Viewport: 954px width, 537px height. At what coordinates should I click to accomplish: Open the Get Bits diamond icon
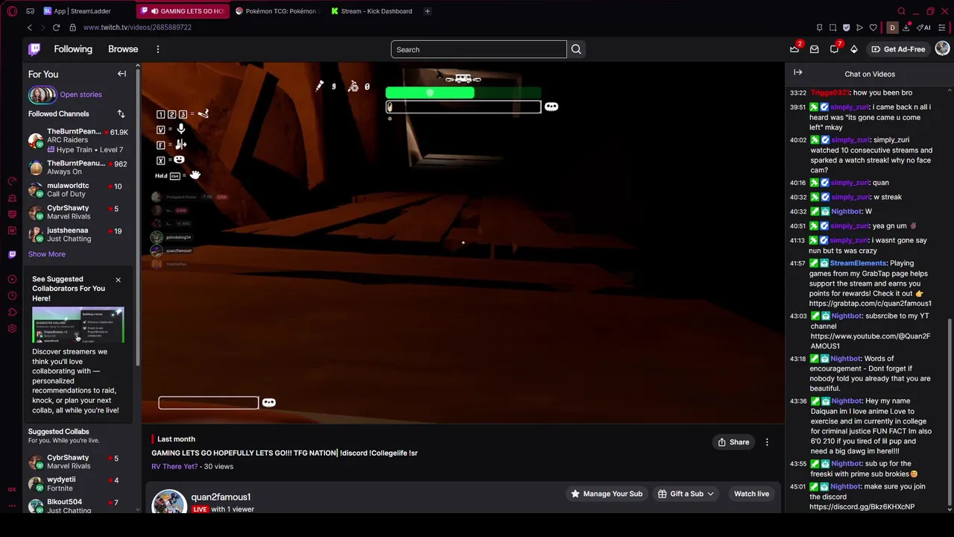(x=854, y=49)
